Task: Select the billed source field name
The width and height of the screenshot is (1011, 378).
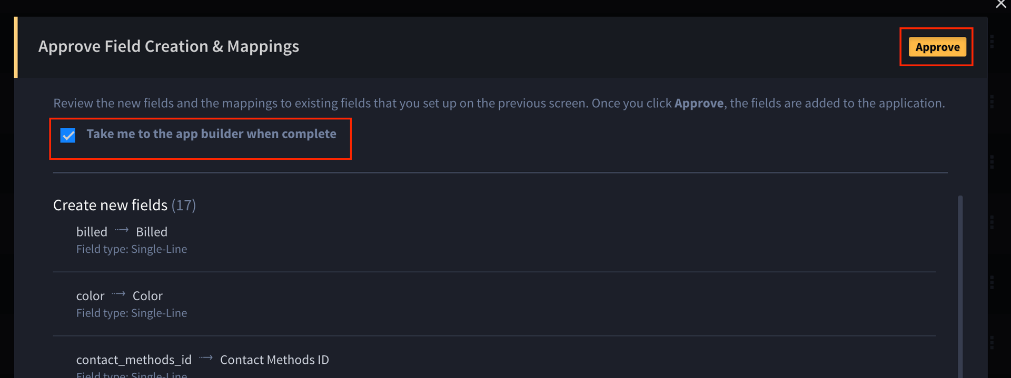Action: coord(92,232)
